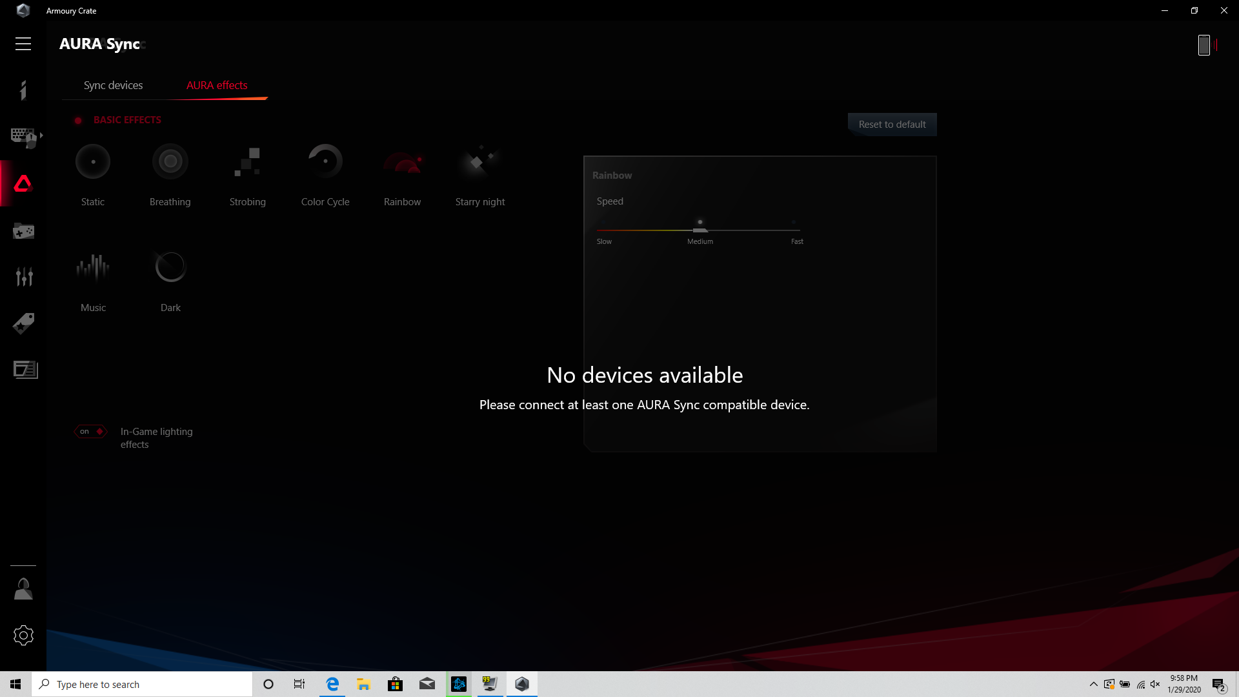Image resolution: width=1239 pixels, height=697 pixels.
Task: Expand the Devices sidebar flyout arrow
Action: [x=41, y=136]
